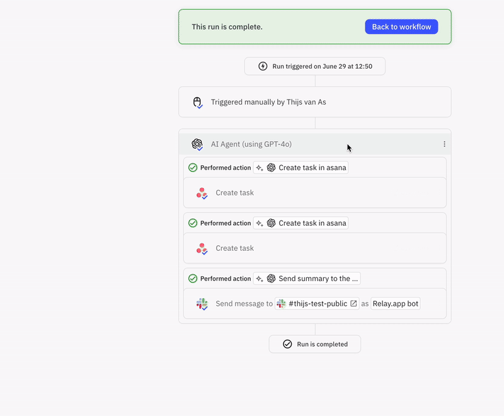Open the three-dot menu on the AI Agent step
Screen dimensions: 504x416
(x=445, y=144)
